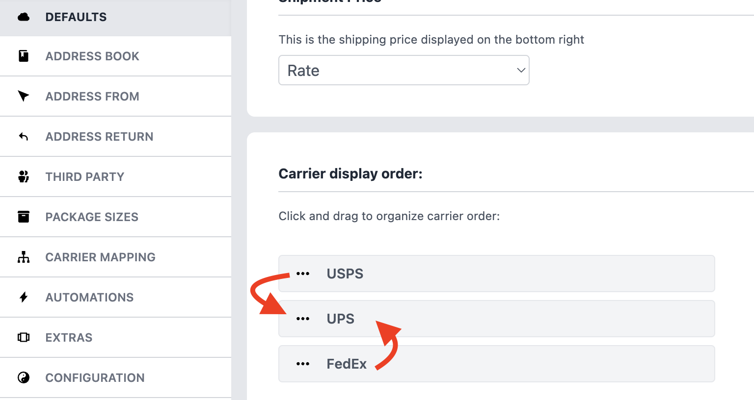
Task: Click the Carrier Mapping hierarchy icon
Action: tap(24, 257)
